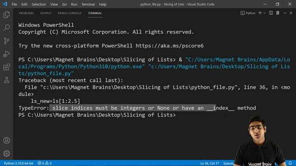This screenshot has width=296, height=166.
Task: Open the Go menu
Action: click(64, 4)
